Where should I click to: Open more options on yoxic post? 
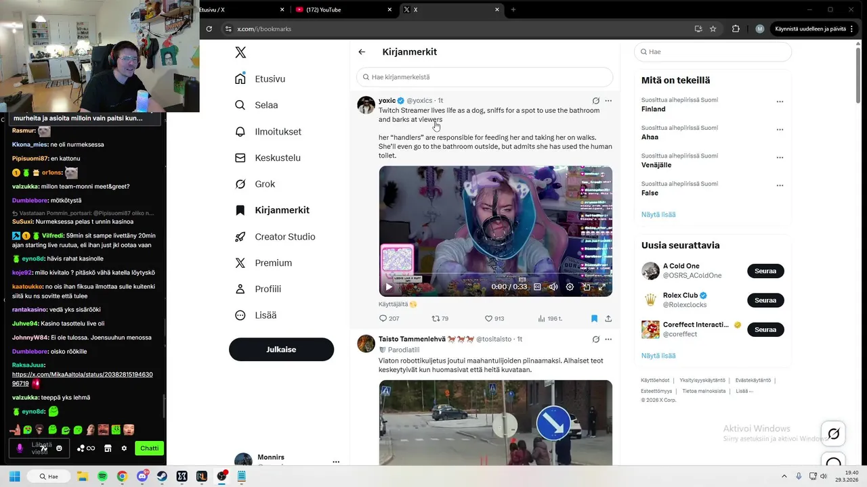pos(608,101)
